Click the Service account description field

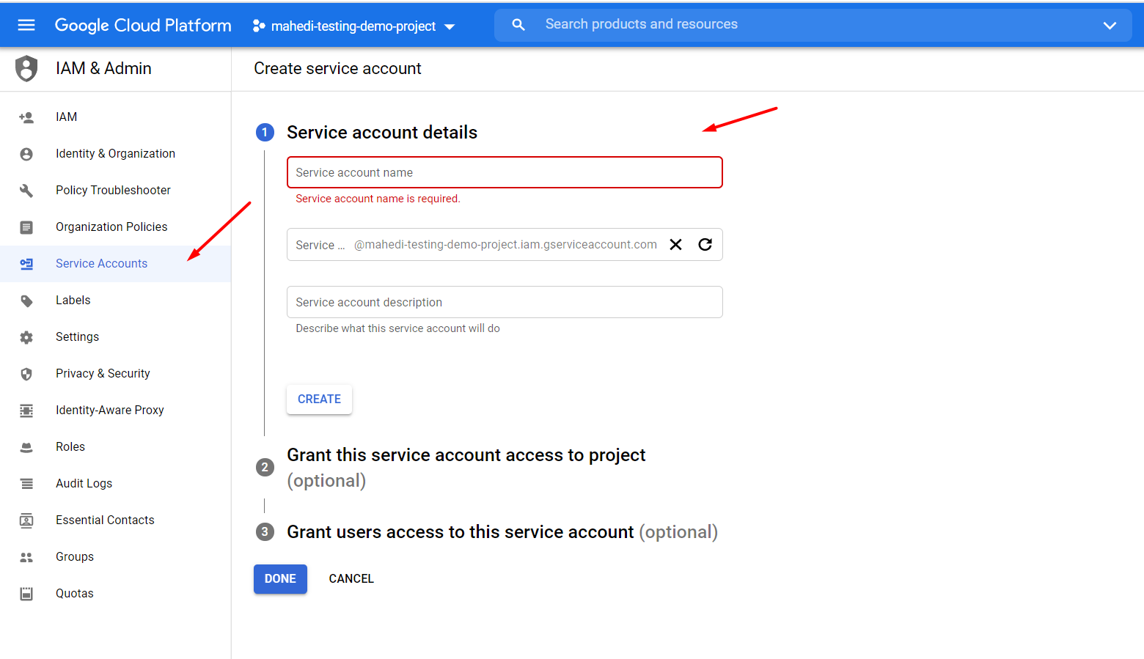coord(505,302)
